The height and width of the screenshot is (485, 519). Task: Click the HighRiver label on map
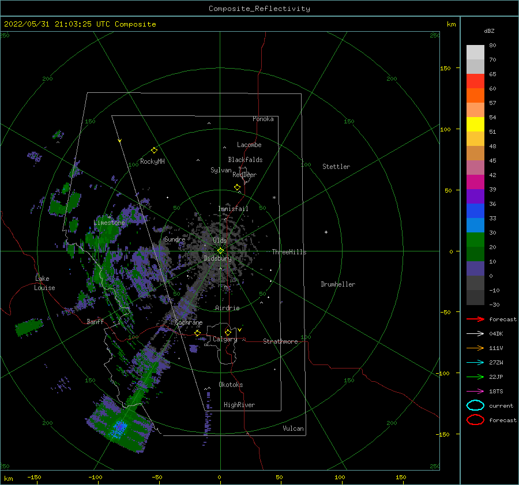[239, 405]
